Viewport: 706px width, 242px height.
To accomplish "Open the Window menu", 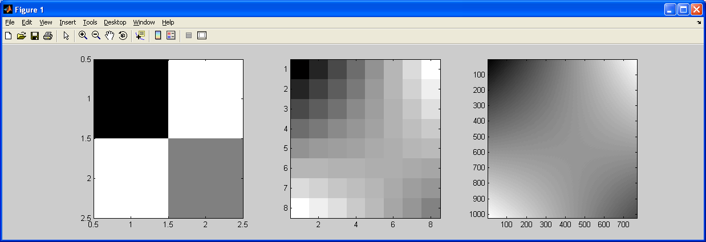I will [x=144, y=22].
